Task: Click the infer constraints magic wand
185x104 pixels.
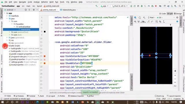Action: point(152,22)
